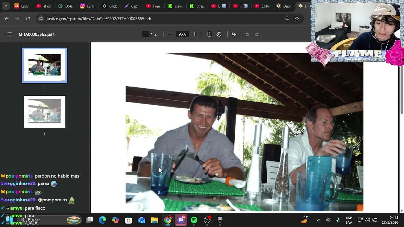Select the PDF draw annotation tool
The height and width of the screenshot is (227, 404).
pos(234,34)
